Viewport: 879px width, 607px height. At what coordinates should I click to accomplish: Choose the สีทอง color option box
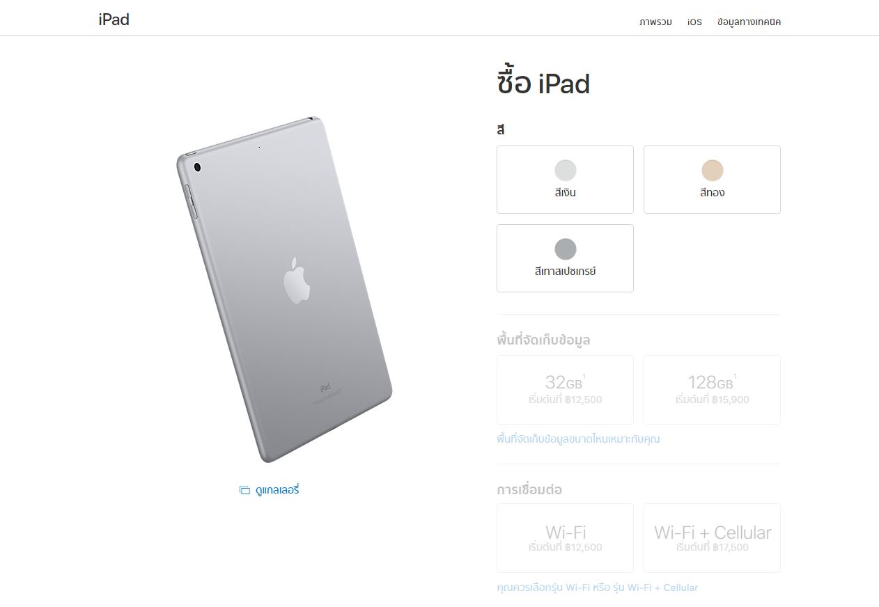click(712, 180)
